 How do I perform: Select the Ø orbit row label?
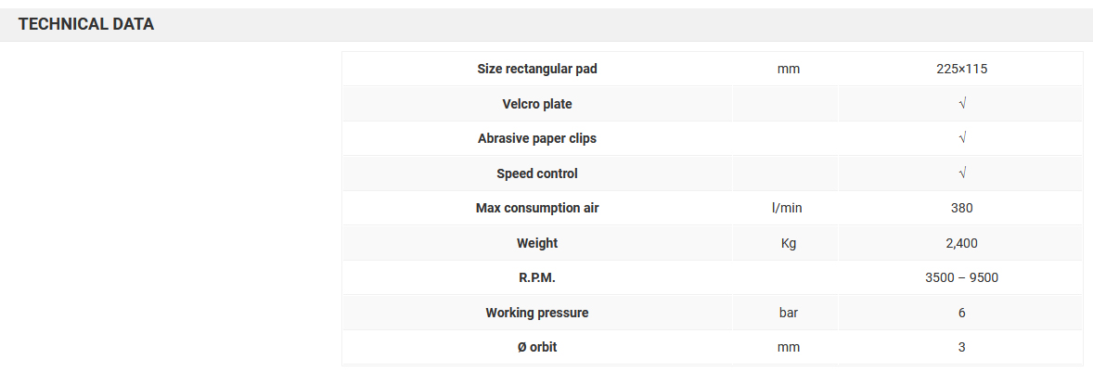pyautogui.click(x=537, y=347)
